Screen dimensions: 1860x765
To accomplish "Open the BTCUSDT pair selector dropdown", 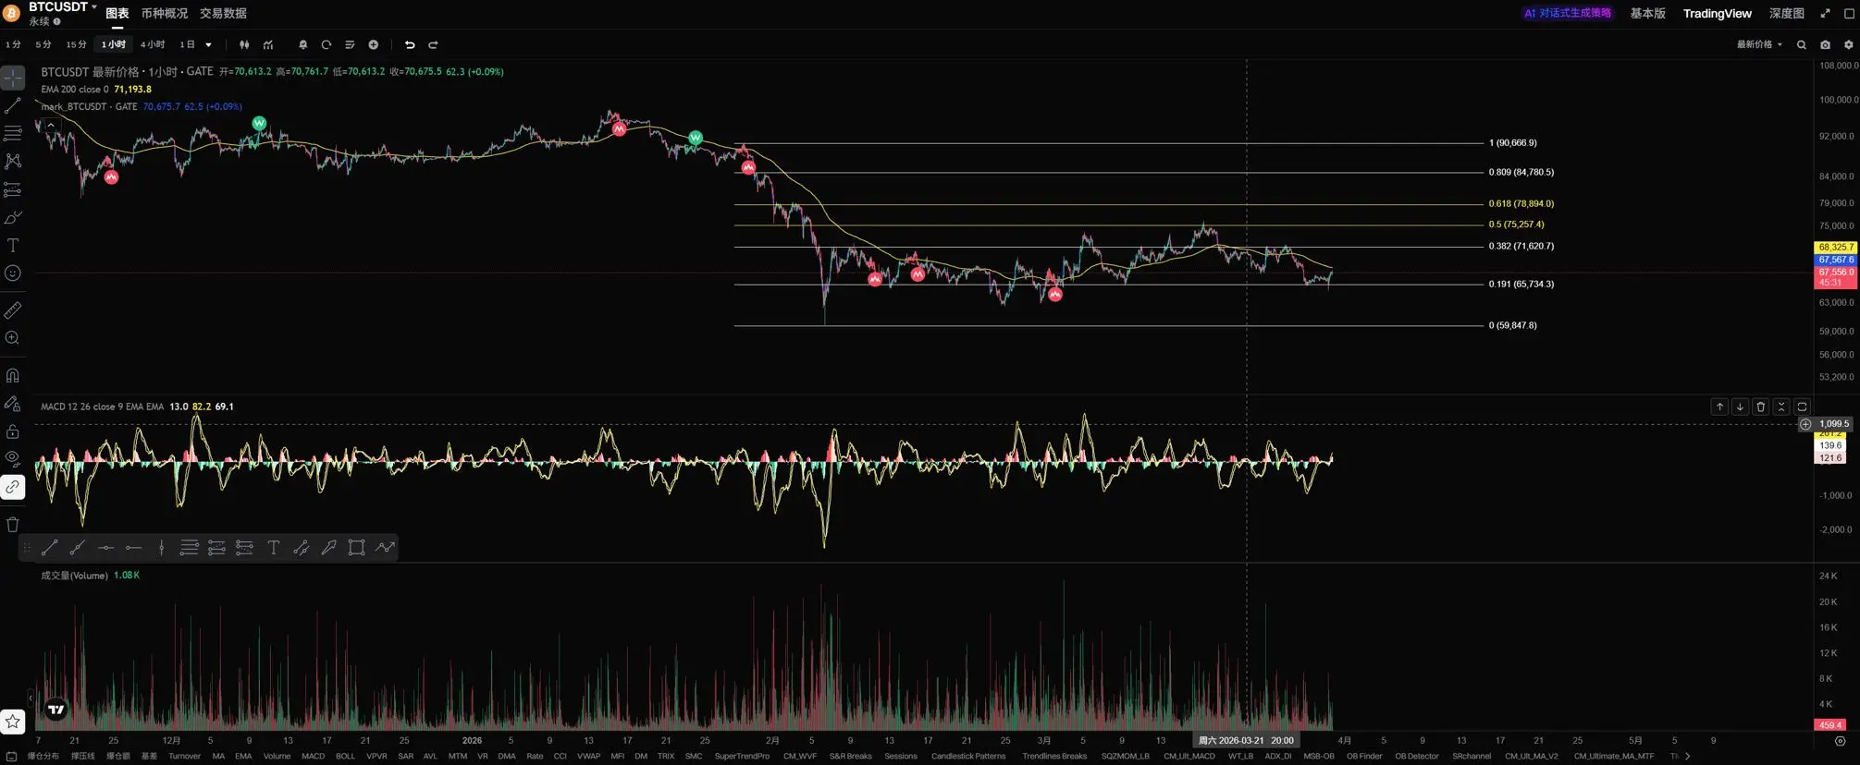I will coord(63,7).
